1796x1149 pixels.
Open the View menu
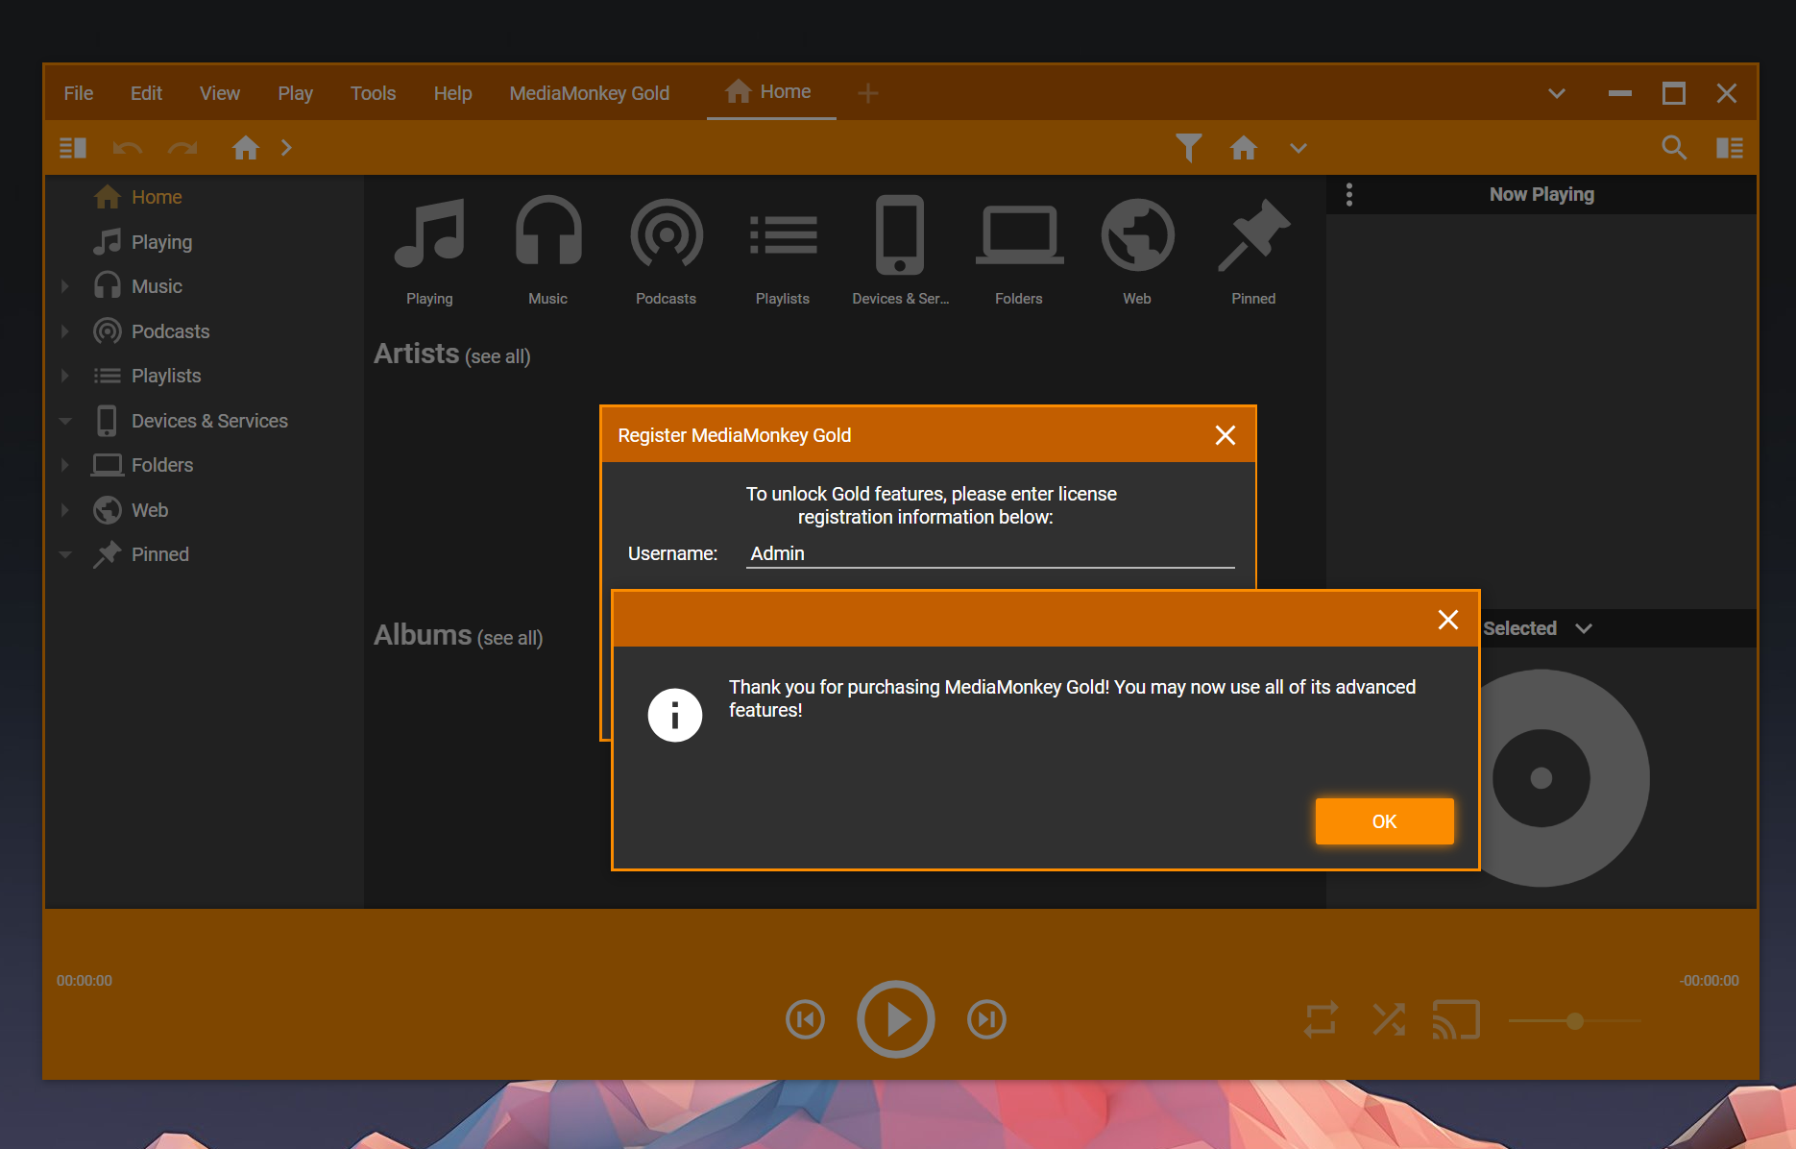pos(220,93)
